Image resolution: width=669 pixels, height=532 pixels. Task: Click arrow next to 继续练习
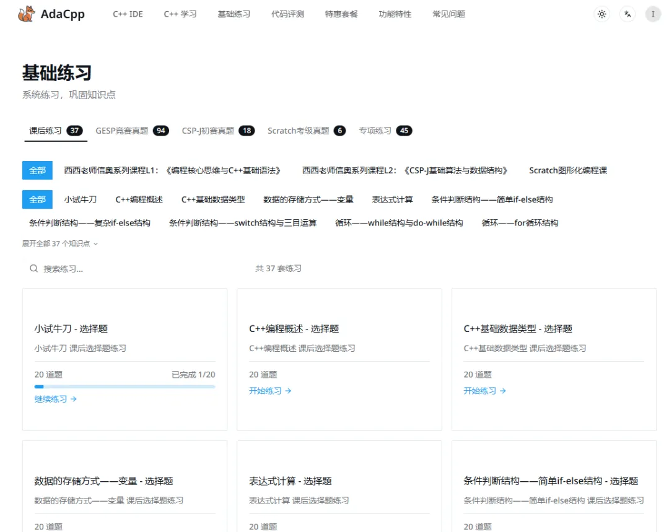point(74,399)
